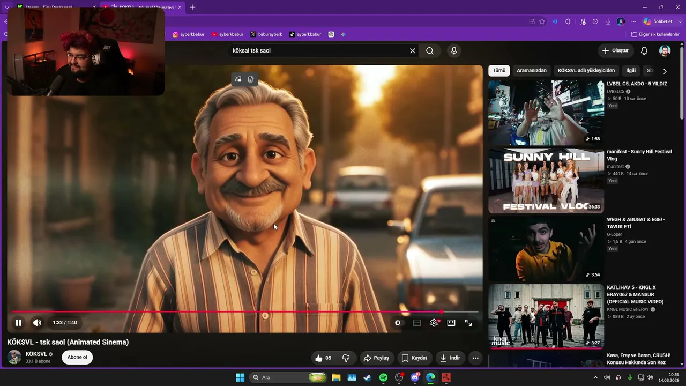Viewport: 686px width, 386px height.
Task: Open the browser profile avatar
Action: [621, 21]
